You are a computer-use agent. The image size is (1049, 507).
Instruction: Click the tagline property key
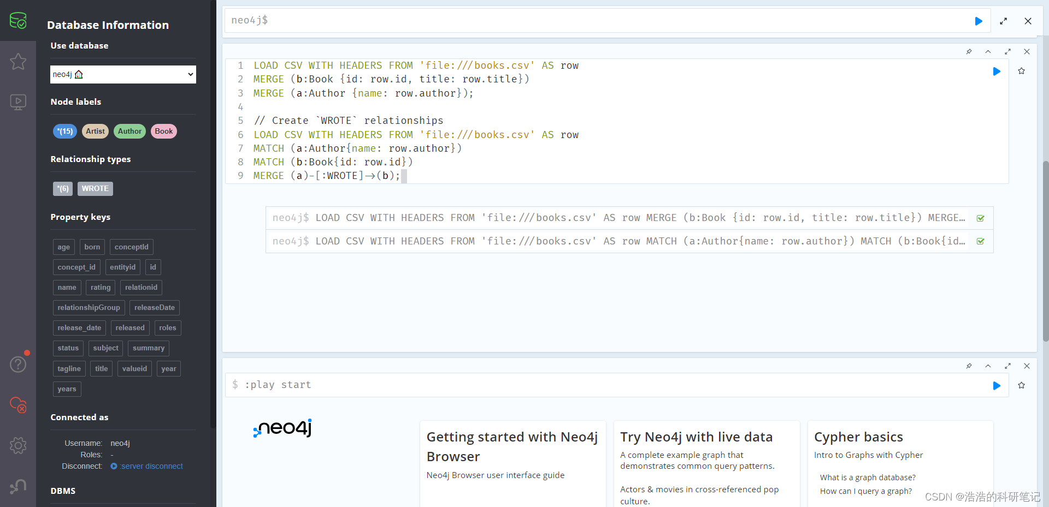(69, 368)
